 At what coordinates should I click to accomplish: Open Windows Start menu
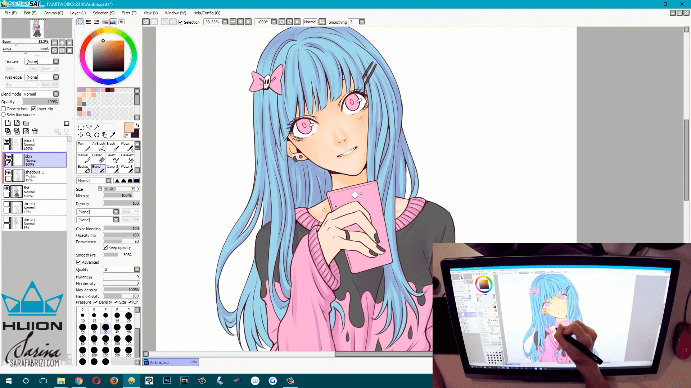click(9, 381)
